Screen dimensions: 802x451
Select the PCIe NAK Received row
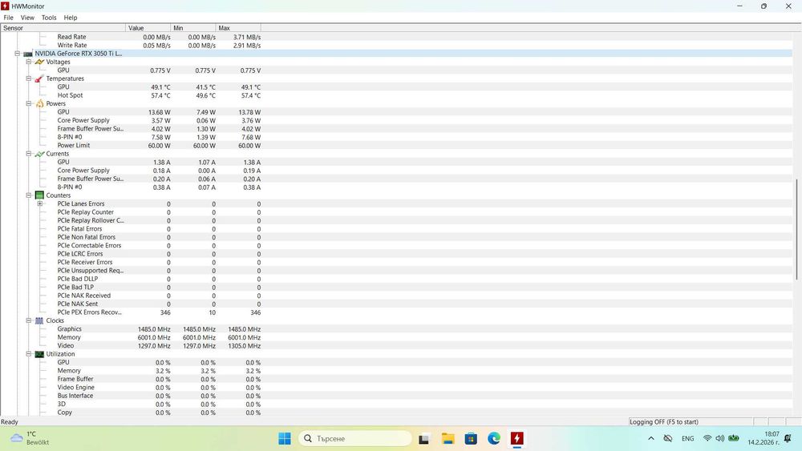tap(396, 296)
